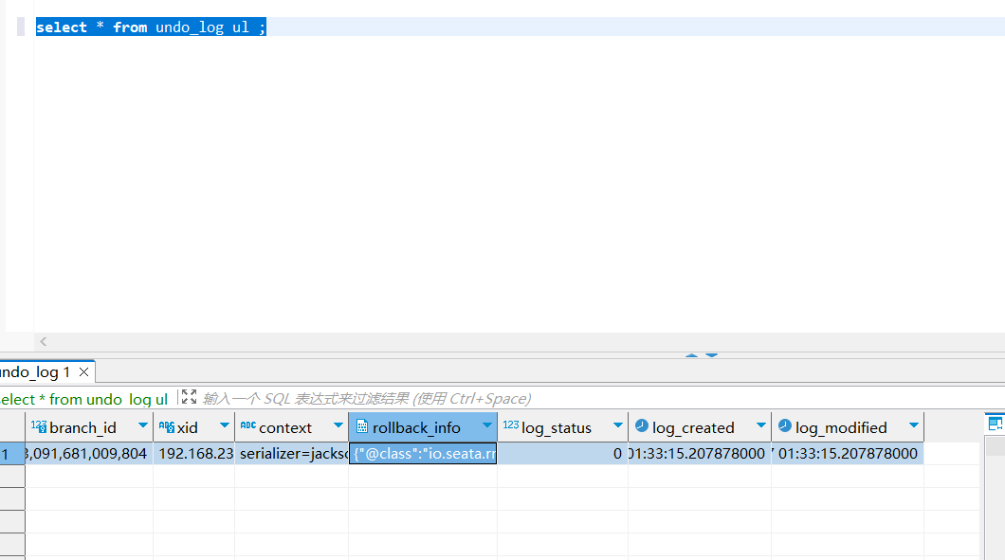Viewport: 1005px width, 560px height.
Task: Select row 1 header in results grid
Action: (11, 454)
